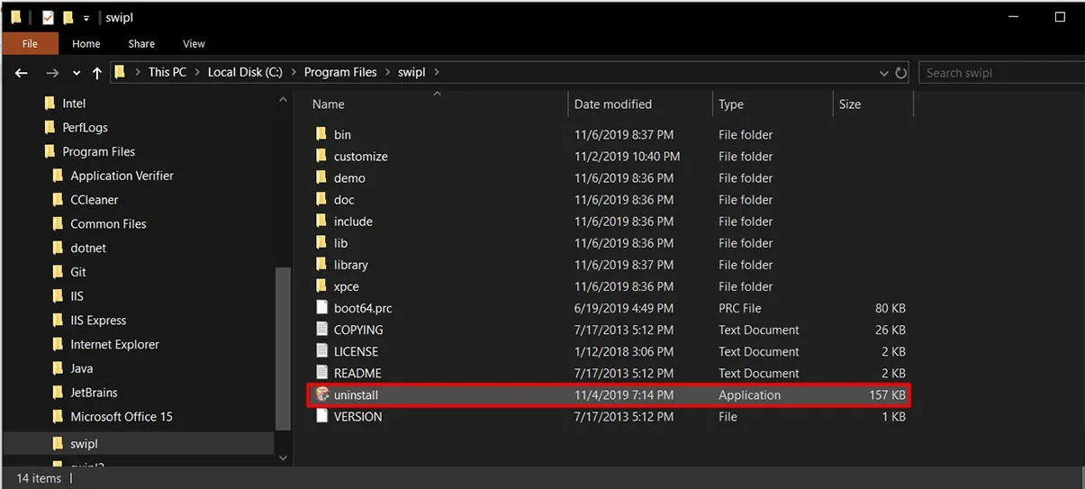Click the 11/4/2019 7:14 PM date cell

624,394
